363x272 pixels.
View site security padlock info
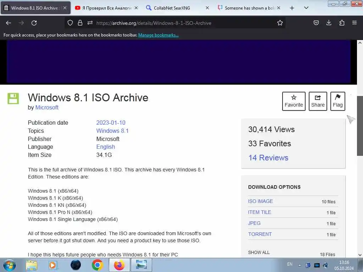point(80,23)
